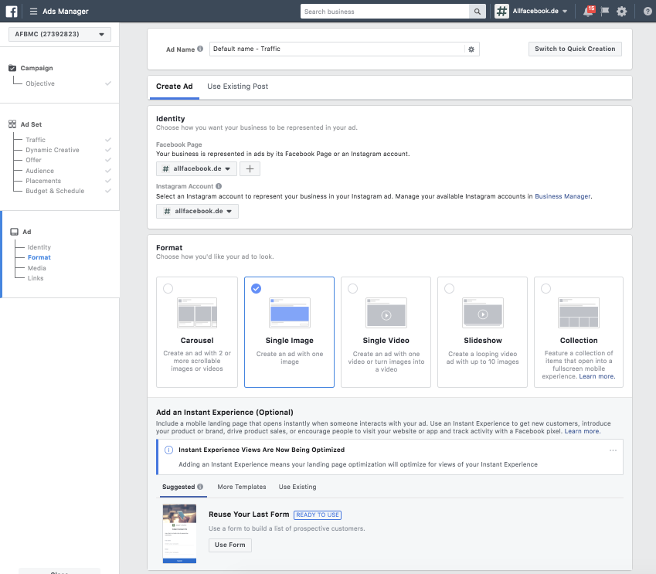Click the Search business input field

point(385,12)
